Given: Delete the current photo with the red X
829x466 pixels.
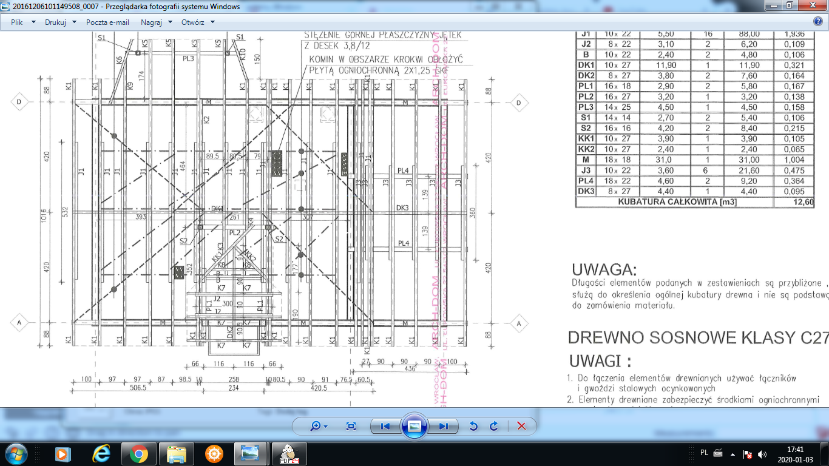Looking at the screenshot, I should [521, 426].
